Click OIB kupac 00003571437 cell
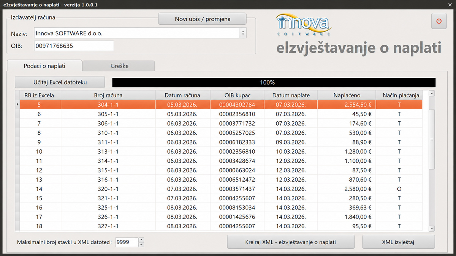Screen dimensions: 456x256 coord(237,189)
